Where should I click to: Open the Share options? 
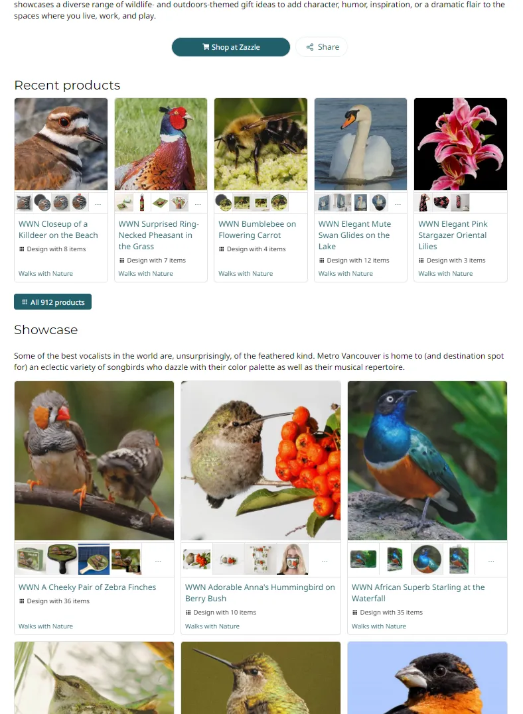[322, 47]
